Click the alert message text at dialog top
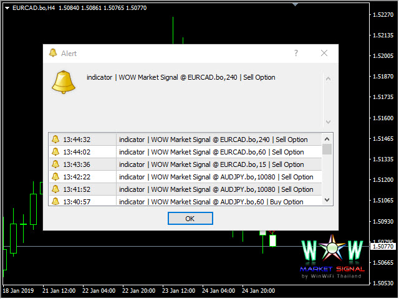The width and height of the screenshot is (399, 299). coord(181,77)
